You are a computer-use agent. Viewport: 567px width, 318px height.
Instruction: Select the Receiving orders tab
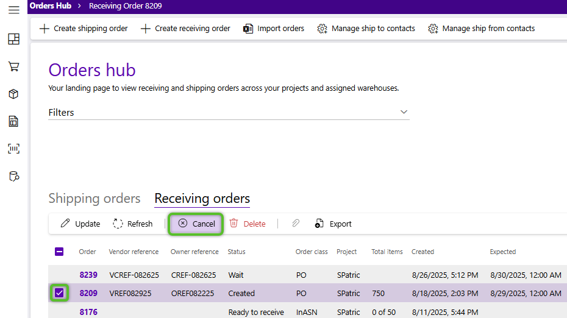(x=202, y=199)
